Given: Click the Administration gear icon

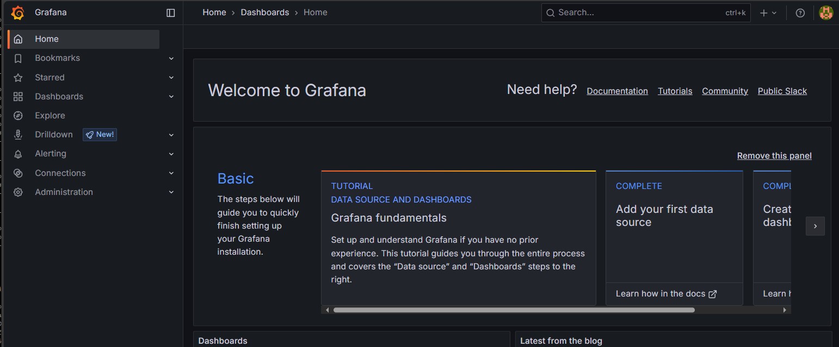Looking at the screenshot, I should (18, 192).
